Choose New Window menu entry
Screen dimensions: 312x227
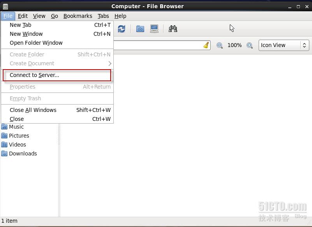pos(57,34)
